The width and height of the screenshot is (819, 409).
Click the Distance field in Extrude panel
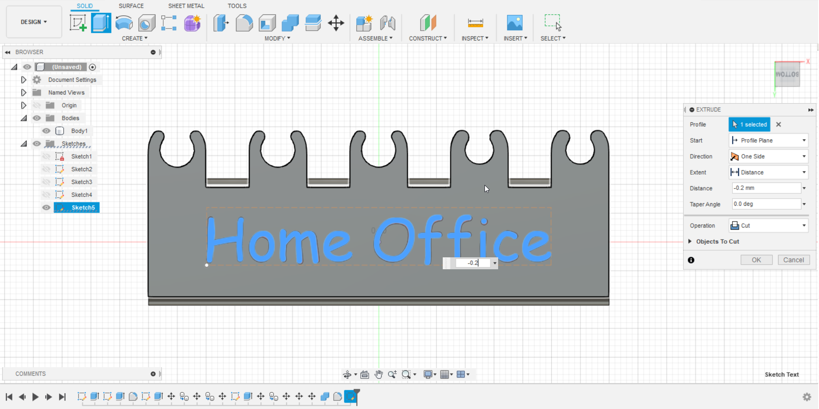point(766,188)
